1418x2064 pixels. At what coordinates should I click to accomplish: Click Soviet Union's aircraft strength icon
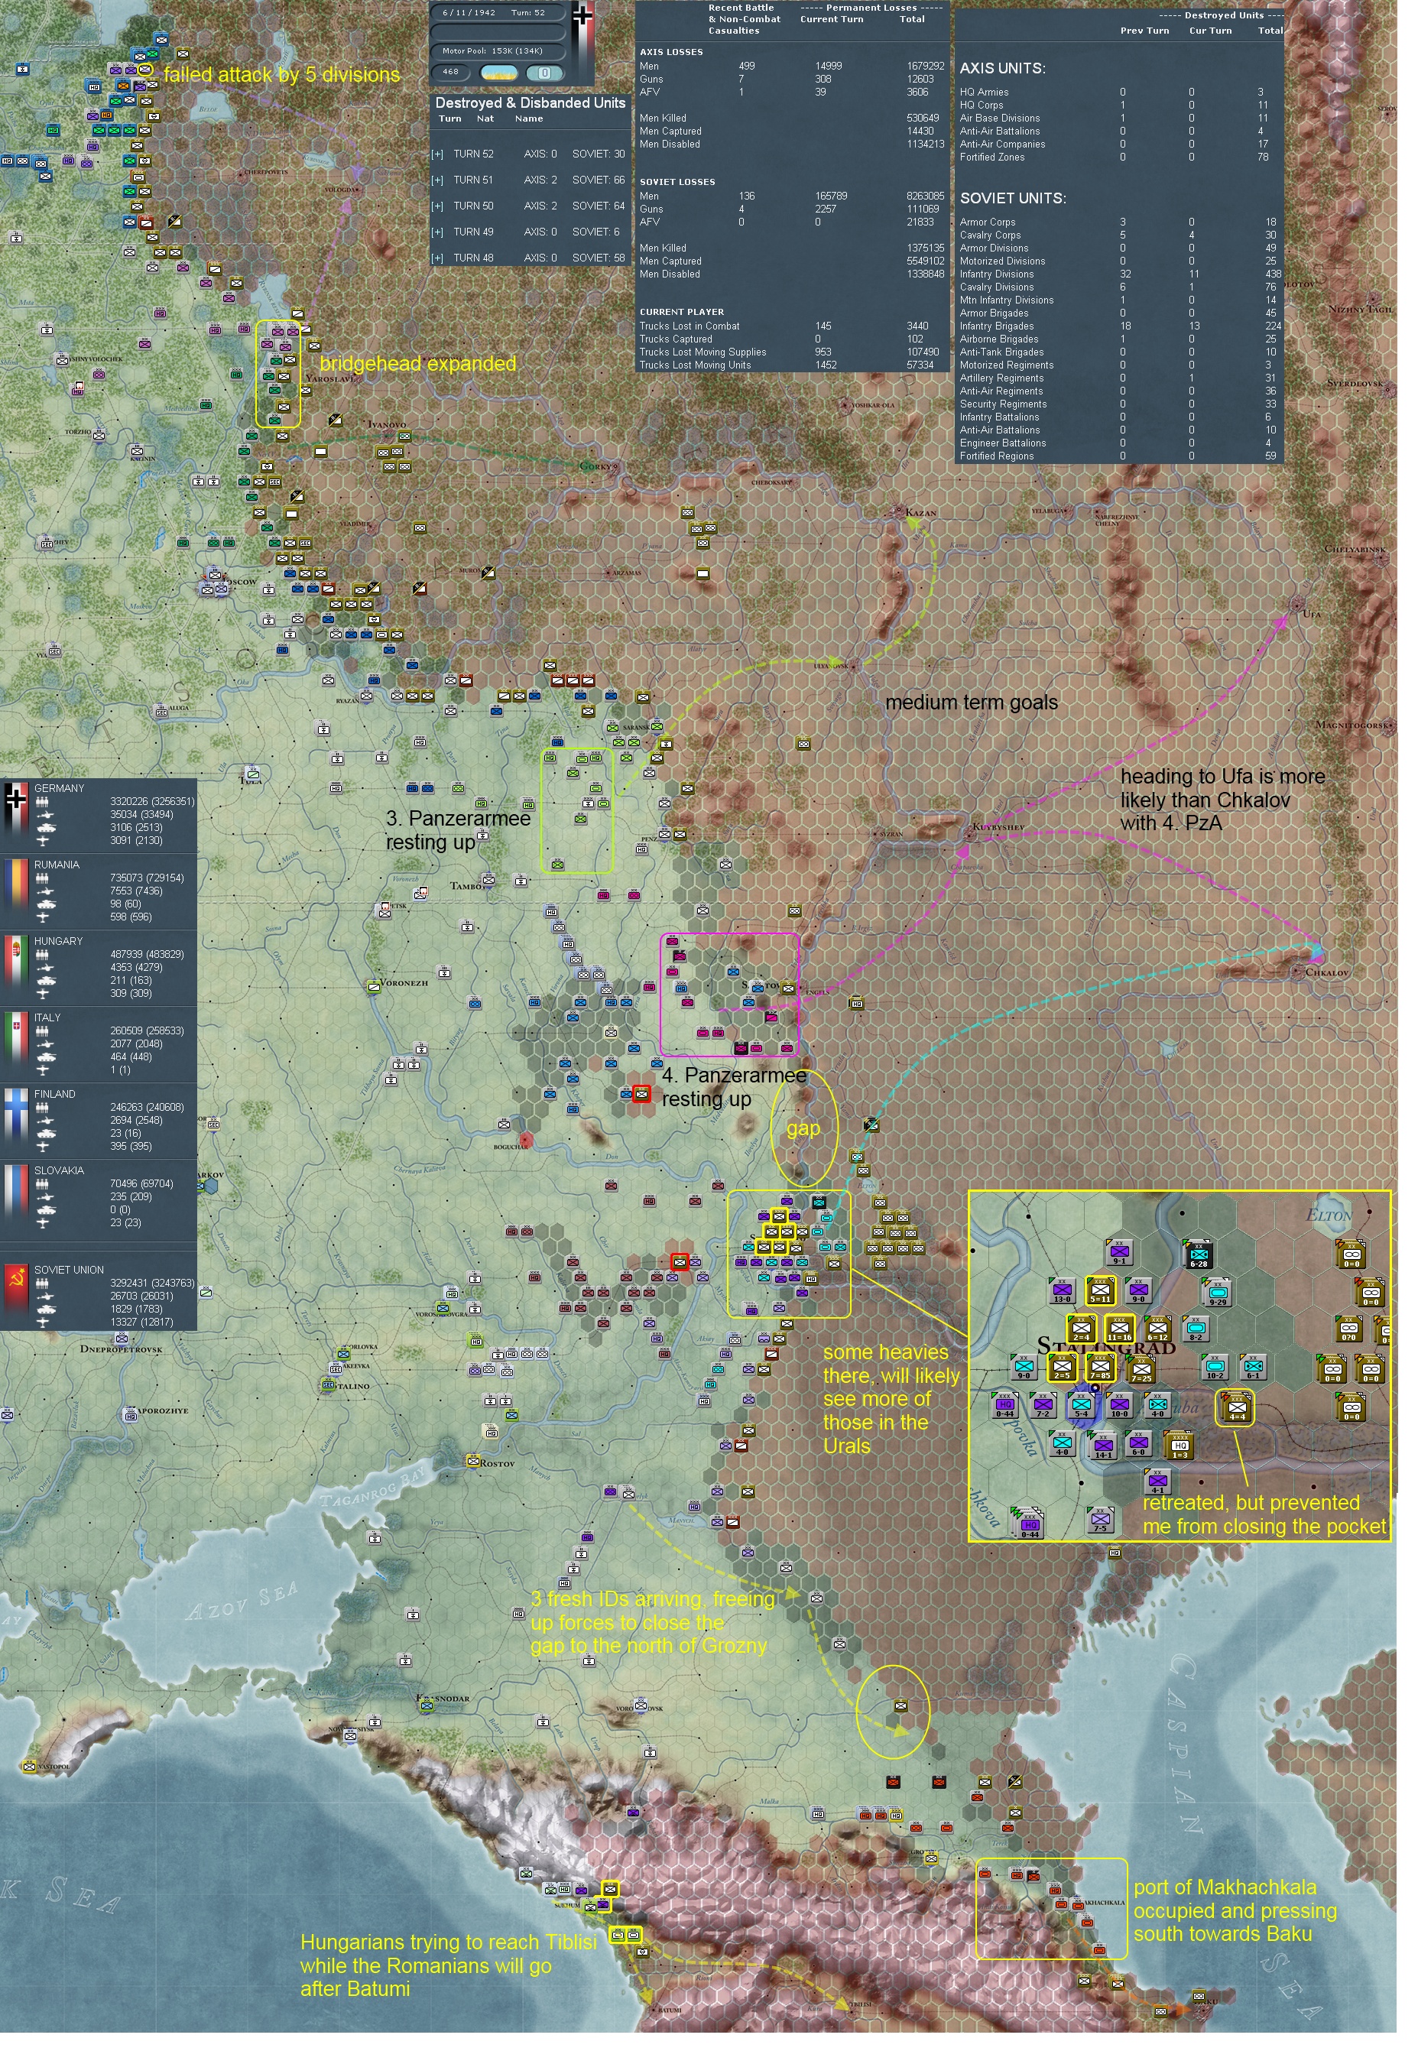43,1323
